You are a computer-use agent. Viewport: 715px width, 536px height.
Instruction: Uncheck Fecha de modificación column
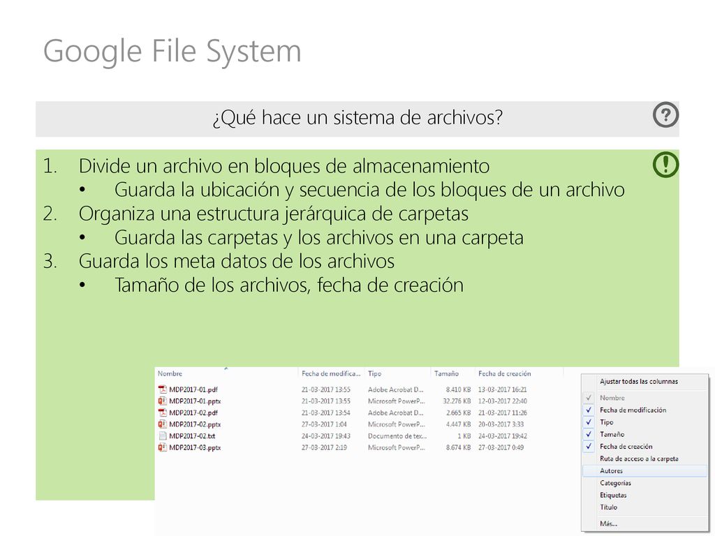589,410
